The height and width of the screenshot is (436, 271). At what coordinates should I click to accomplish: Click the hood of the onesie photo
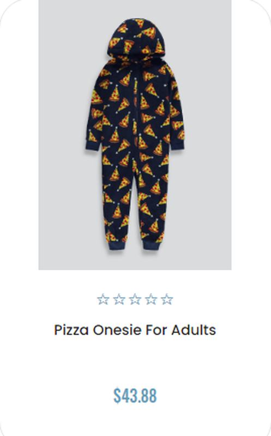pos(136,38)
